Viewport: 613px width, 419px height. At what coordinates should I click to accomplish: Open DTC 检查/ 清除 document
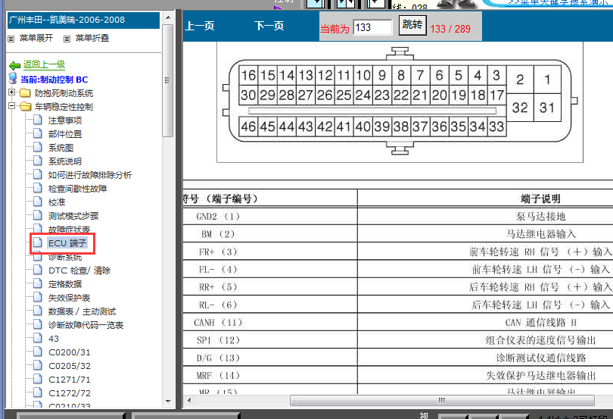click(79, 270)
